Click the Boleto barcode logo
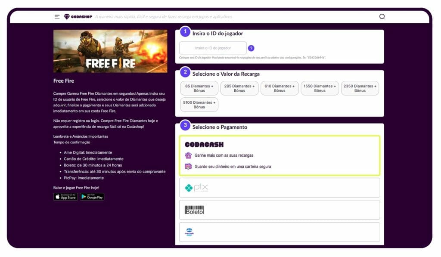The image size is (441, 257). click(194, 210)
